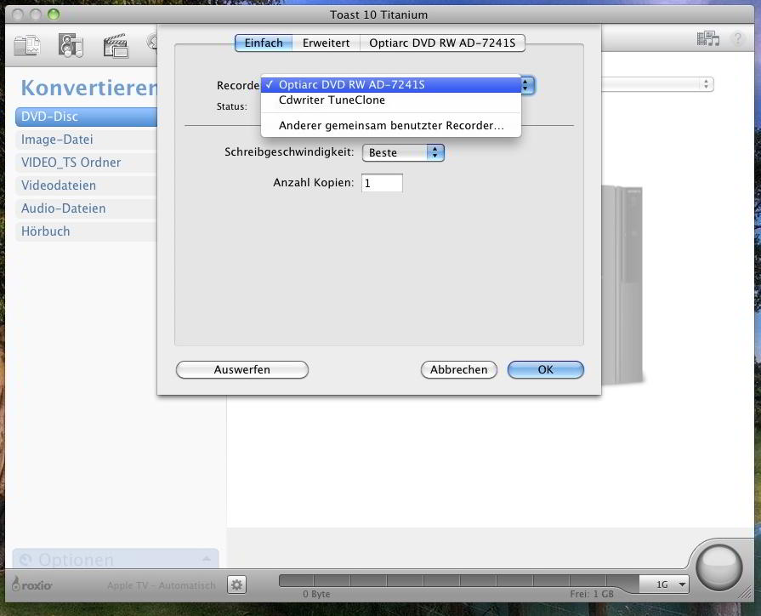The image size is (761, 616).
Task: Click the Auswerfen button
Action: point(242,370)
